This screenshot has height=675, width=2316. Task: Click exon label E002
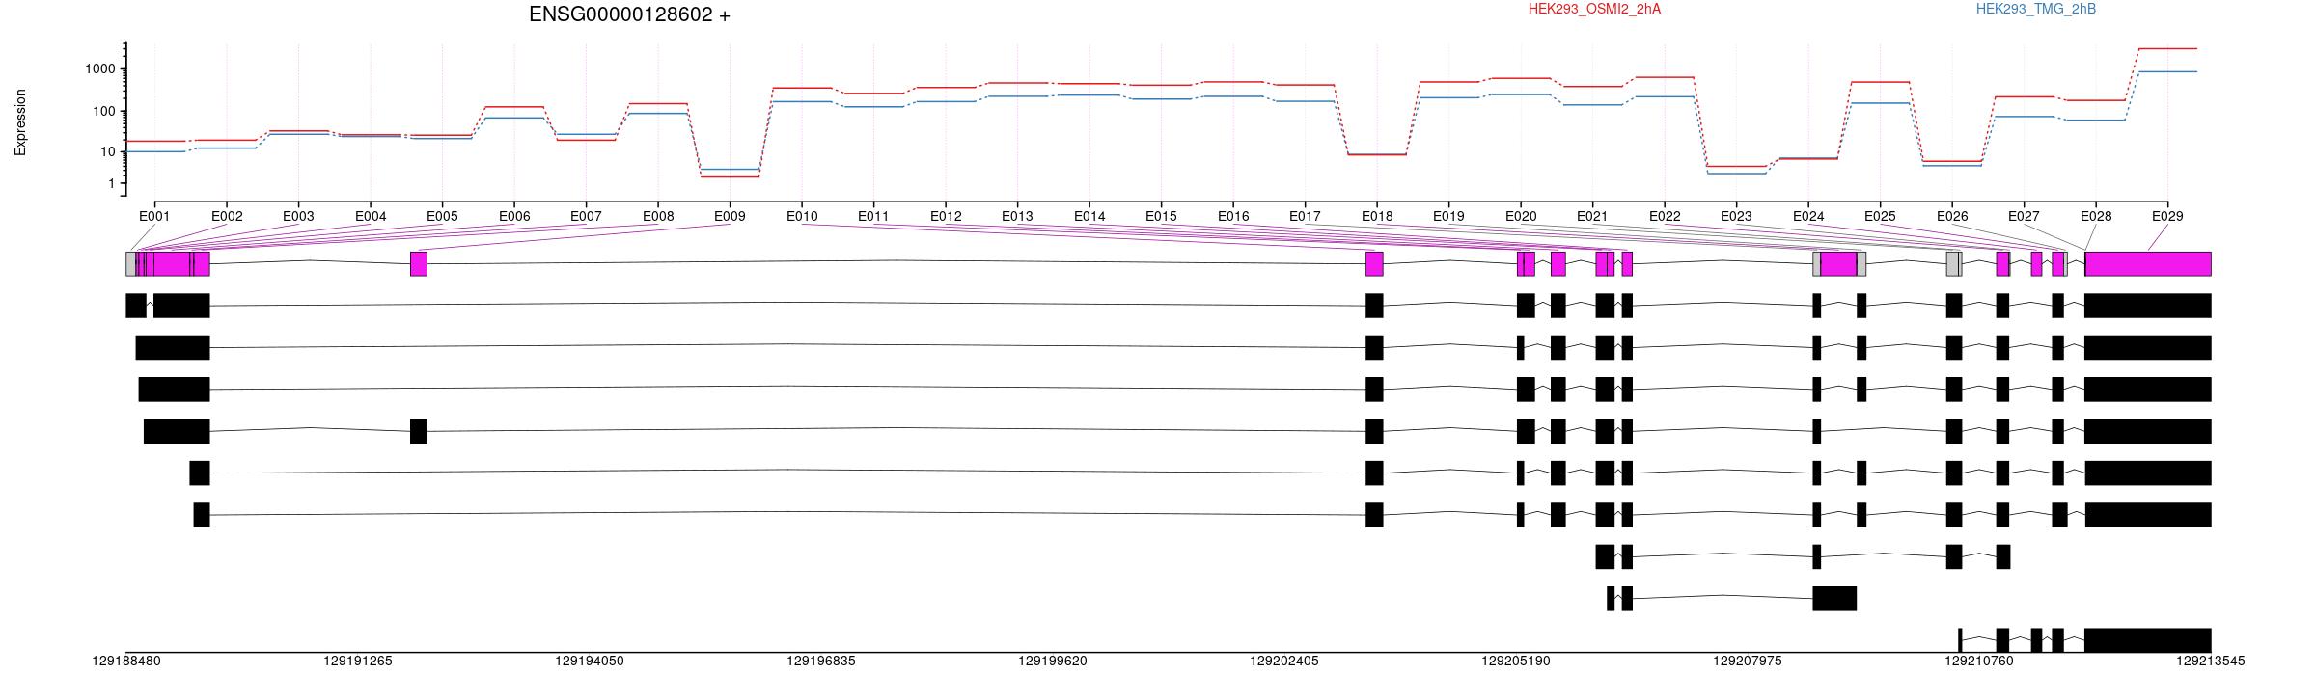(x=227, y=216)
